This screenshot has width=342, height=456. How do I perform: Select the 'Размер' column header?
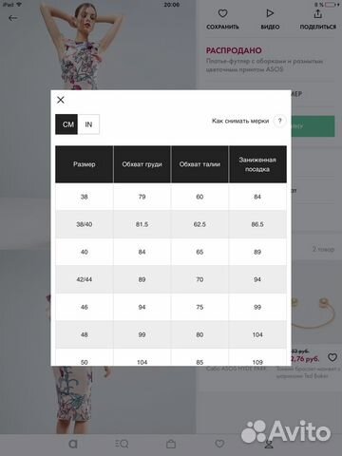85,164
